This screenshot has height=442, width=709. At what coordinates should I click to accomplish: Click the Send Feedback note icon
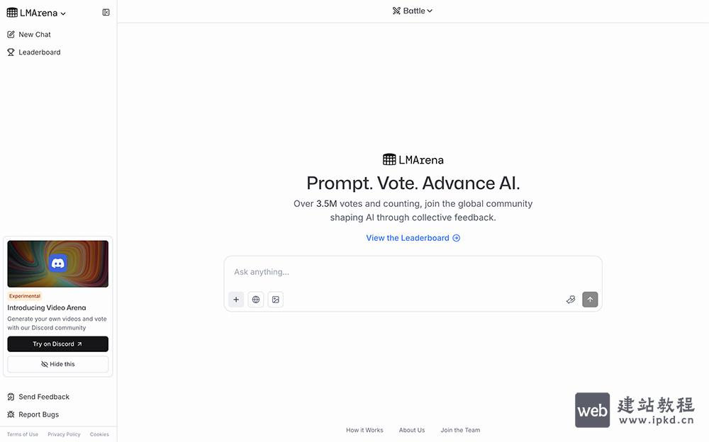[x=11, y=397]
